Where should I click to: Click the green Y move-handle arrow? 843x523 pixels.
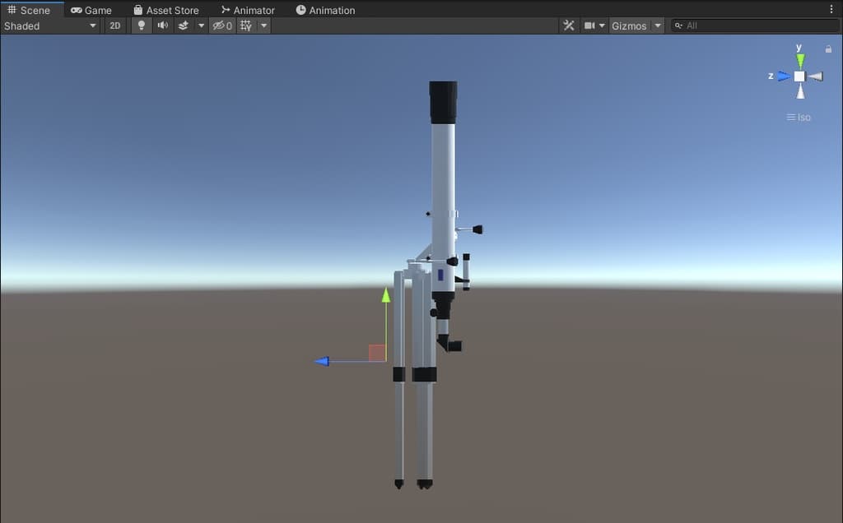tap(386, 294)
